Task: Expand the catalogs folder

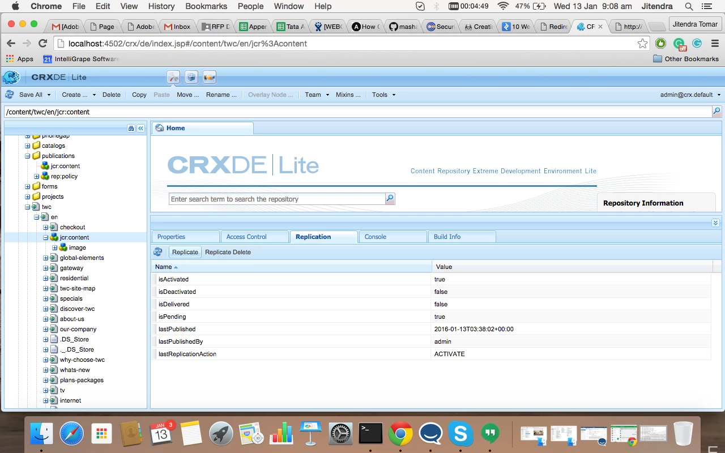Action: 28,146
